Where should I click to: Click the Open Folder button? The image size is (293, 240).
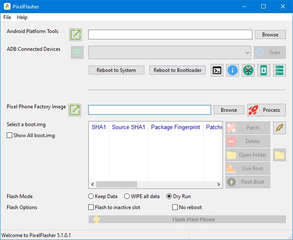tap(248, 155)
